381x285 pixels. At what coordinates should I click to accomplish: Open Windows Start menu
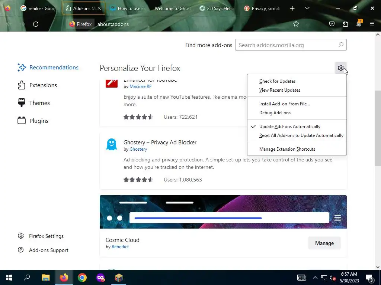(9, 278)
